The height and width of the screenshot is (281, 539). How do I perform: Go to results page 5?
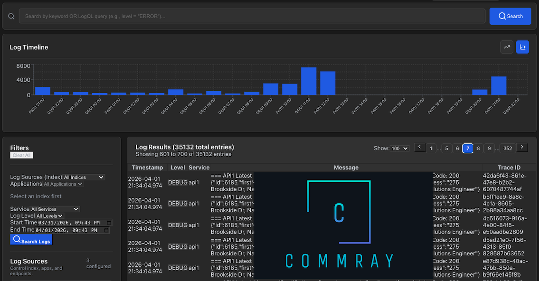[x=446, y=149]
